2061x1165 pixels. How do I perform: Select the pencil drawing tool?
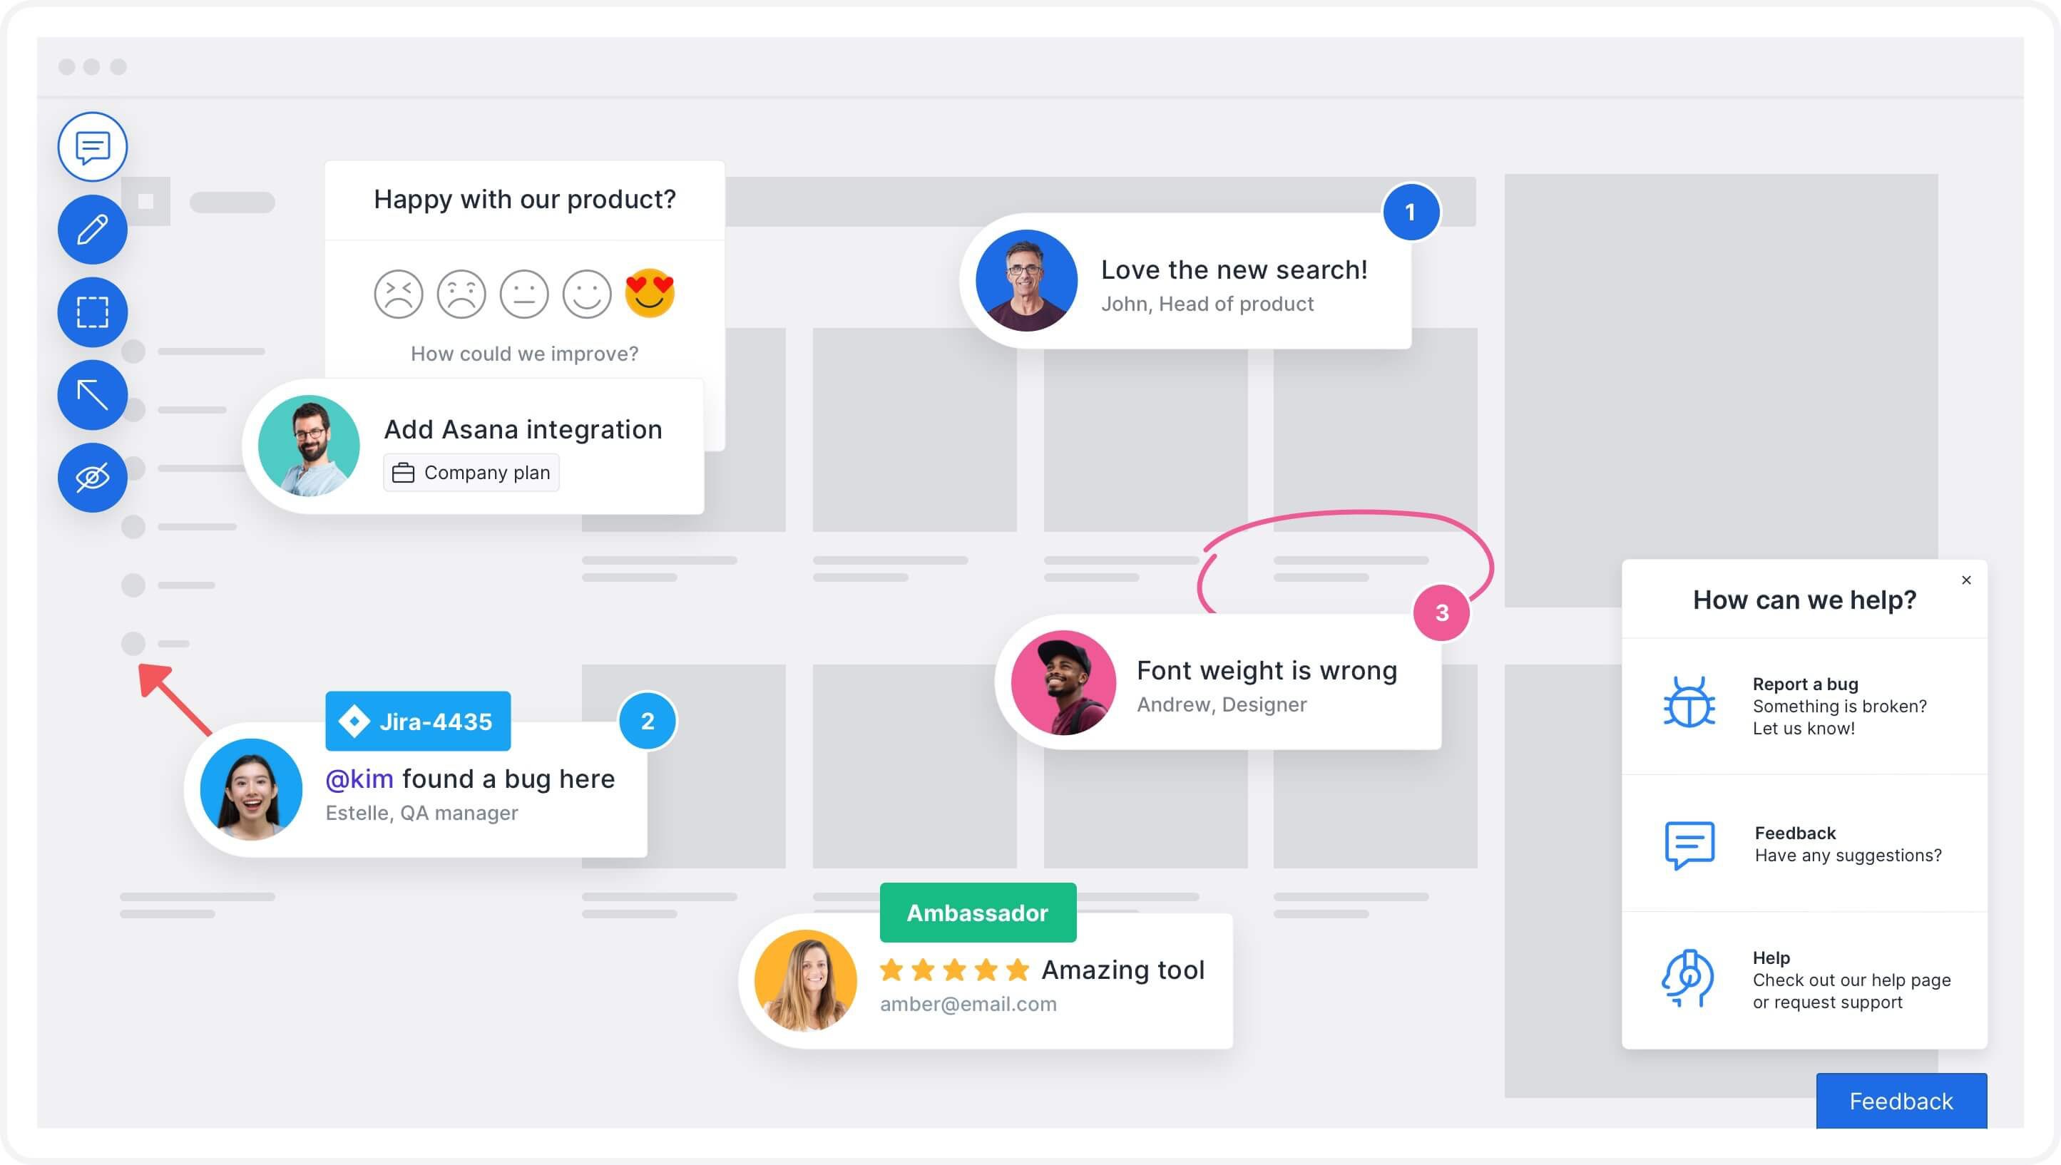(x=92, y=230)
